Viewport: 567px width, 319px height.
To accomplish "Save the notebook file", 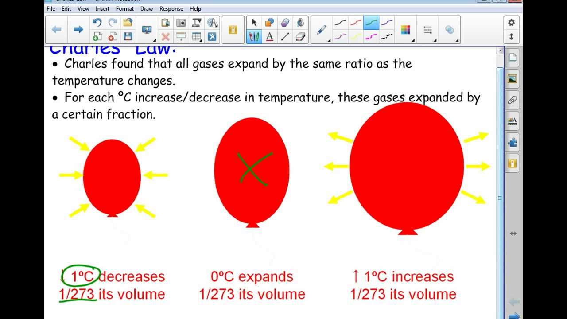I will (128, 37).
